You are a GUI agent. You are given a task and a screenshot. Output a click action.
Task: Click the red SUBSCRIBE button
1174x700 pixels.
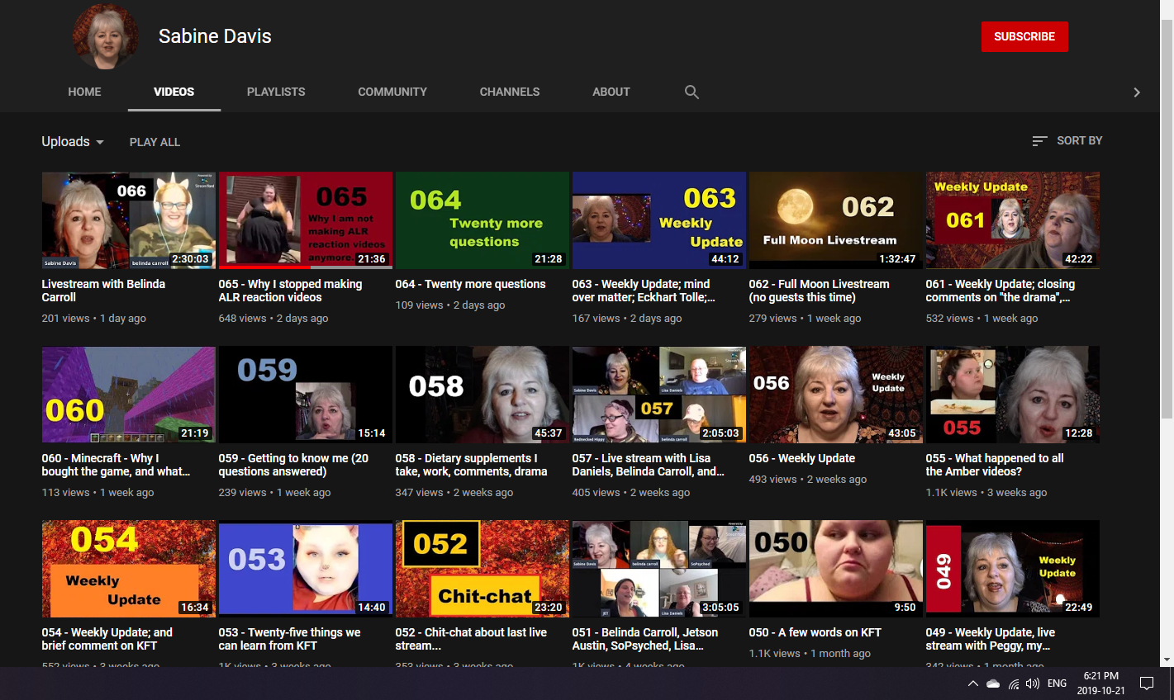tap(1024, 36)
